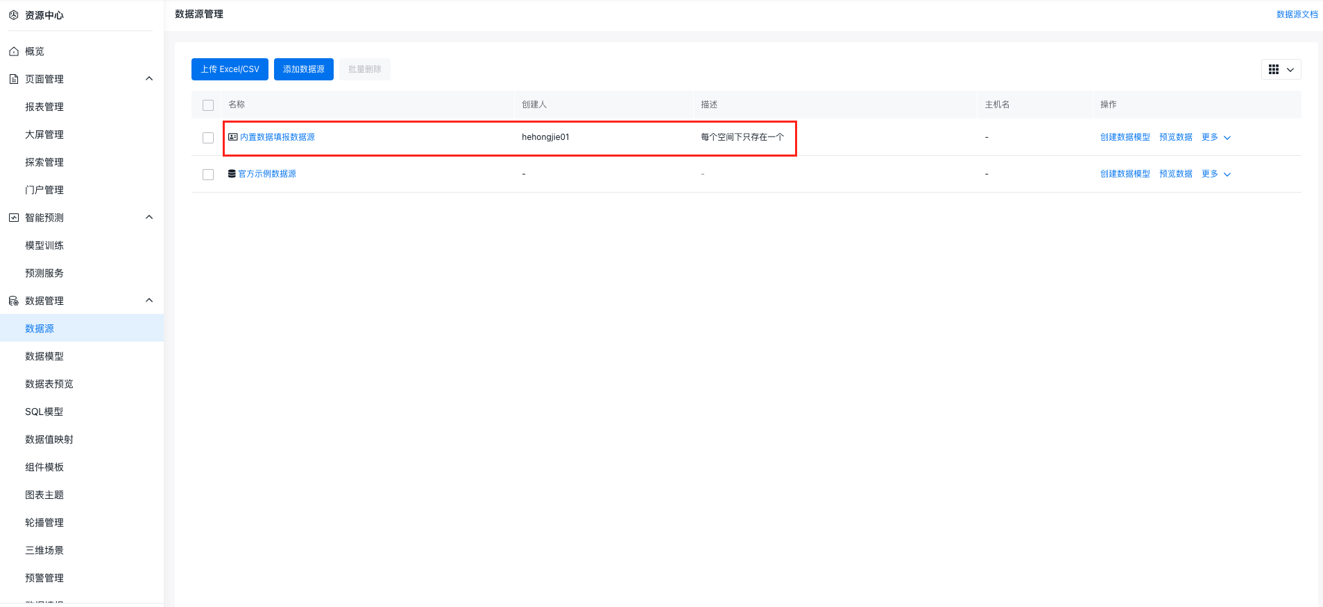Check the 官方示例数据源 row checkbox
This screenshot has width=1323, height=607.
(x=208, y=175)
